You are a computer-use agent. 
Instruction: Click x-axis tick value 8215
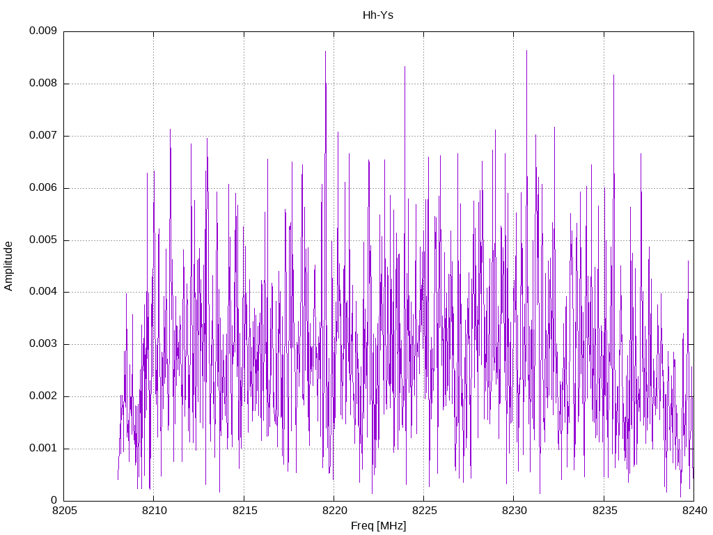click(244, 511)
